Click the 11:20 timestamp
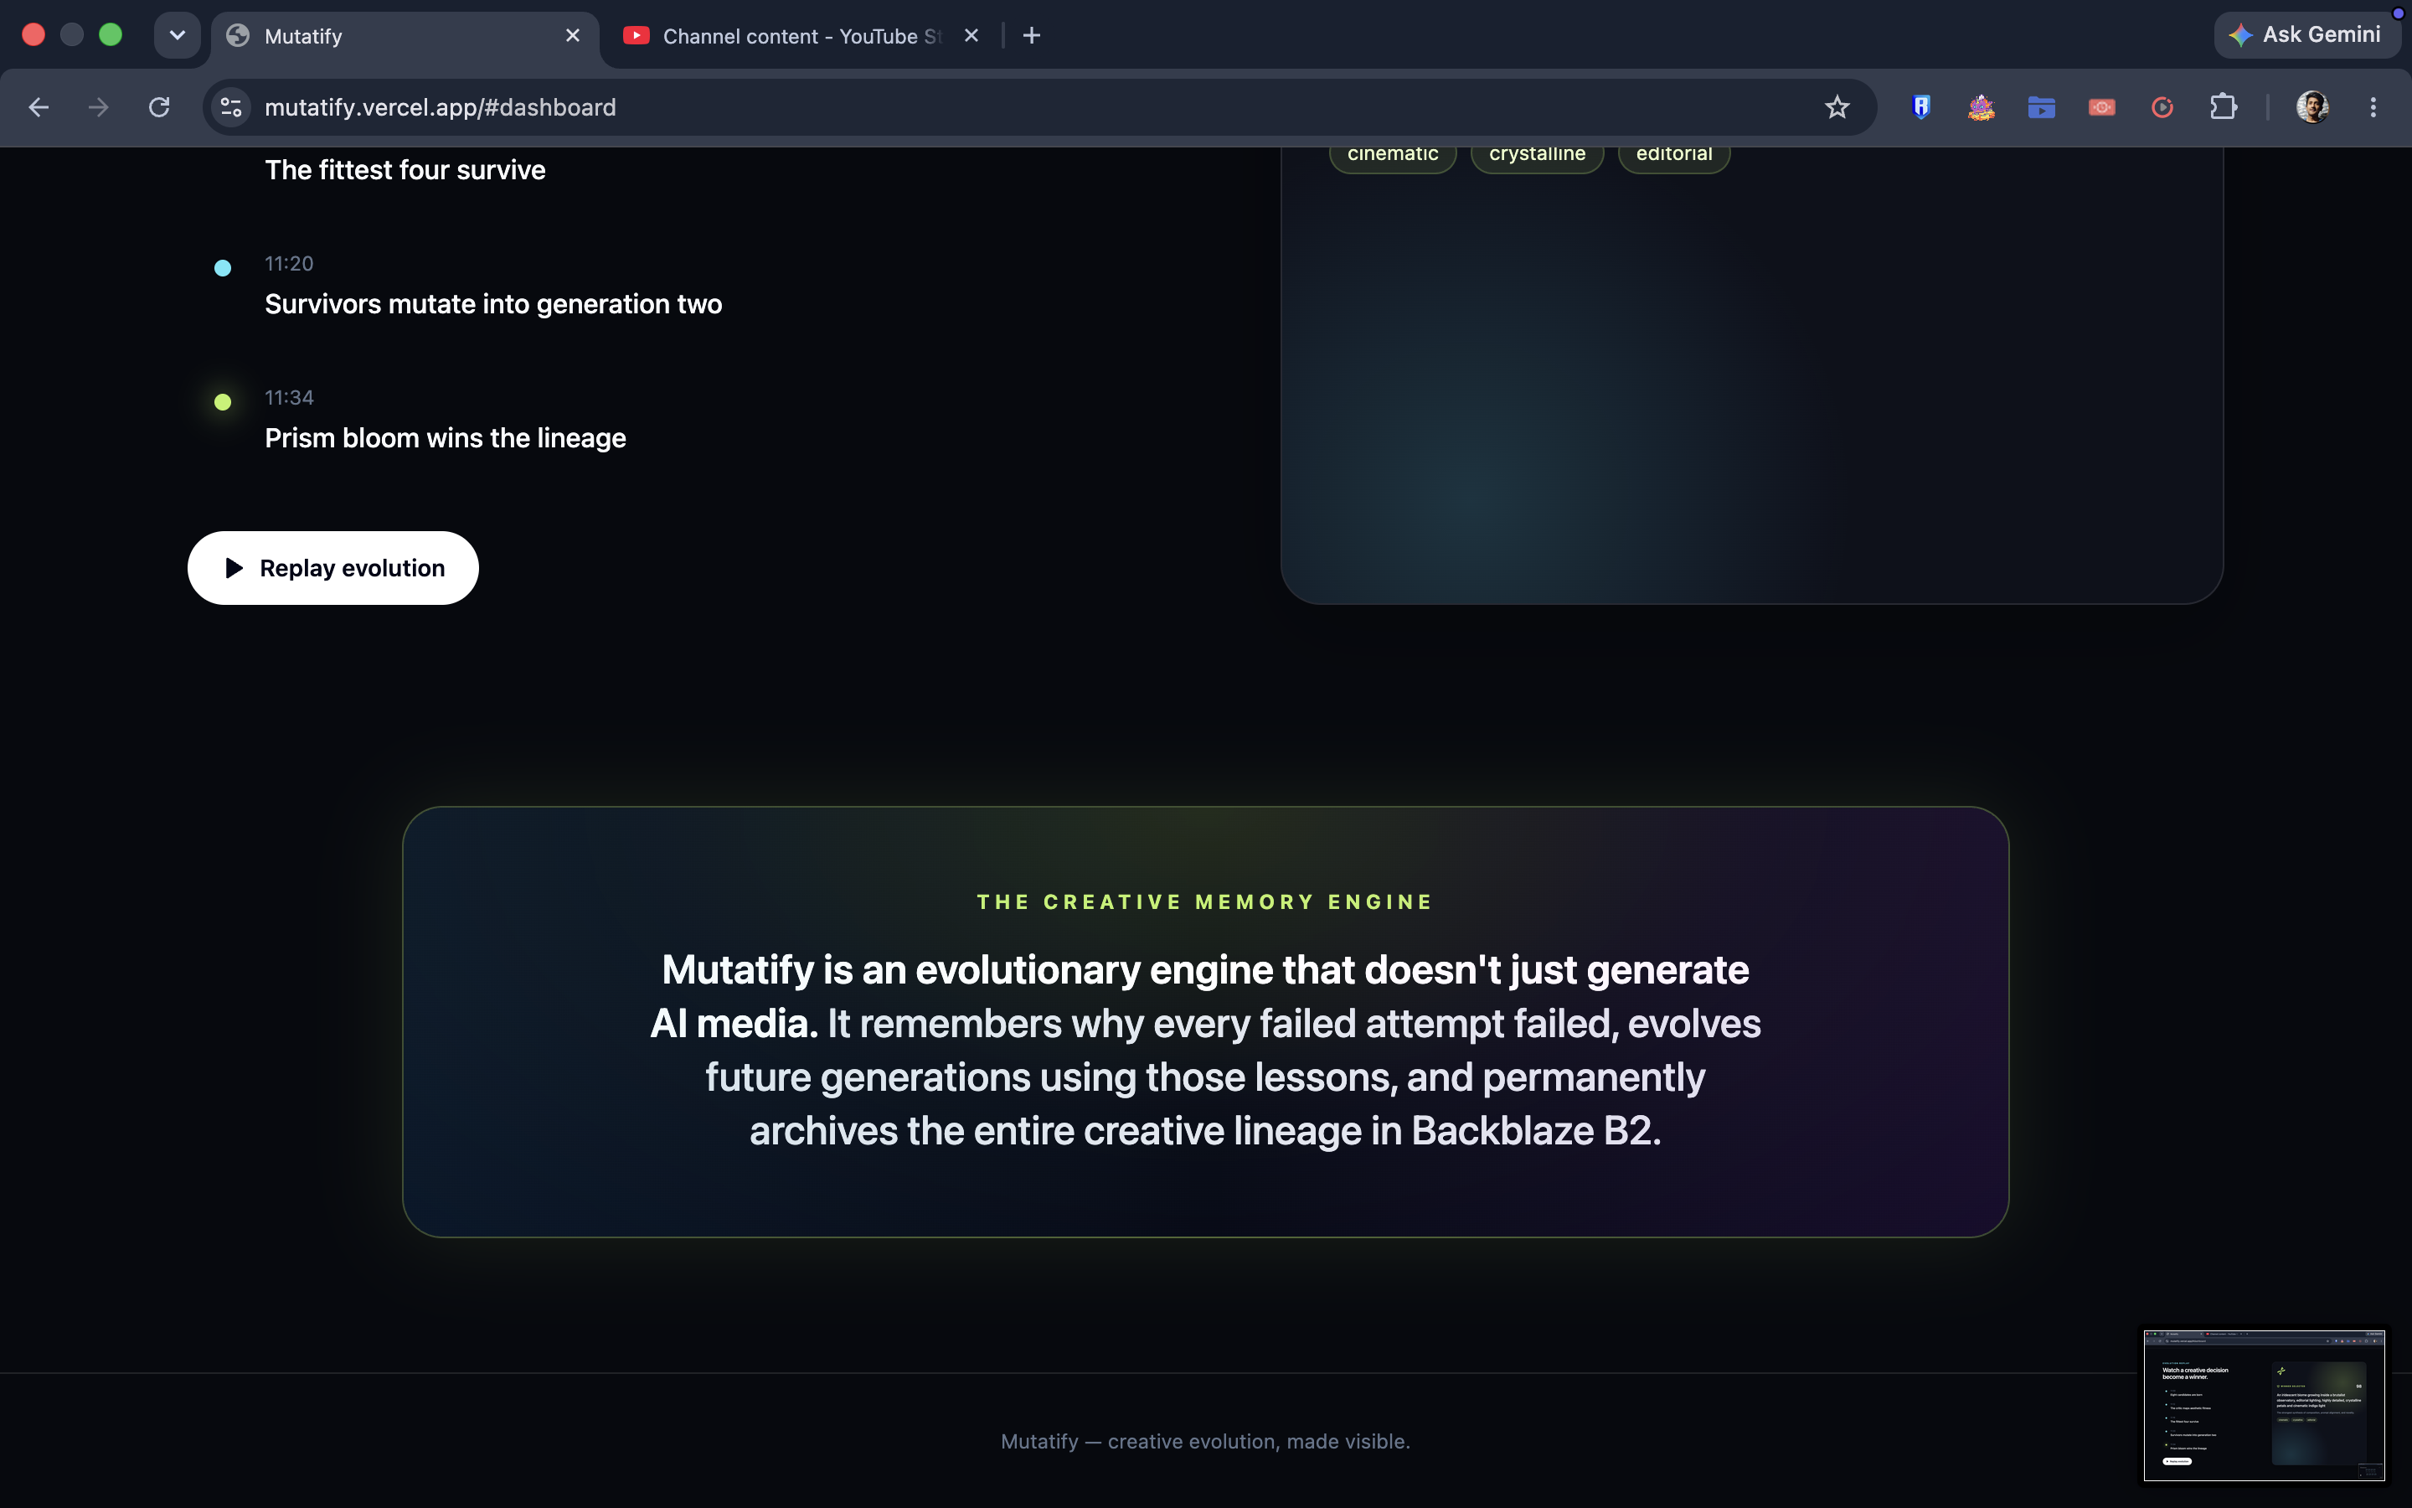 click(x=289, y=263)
